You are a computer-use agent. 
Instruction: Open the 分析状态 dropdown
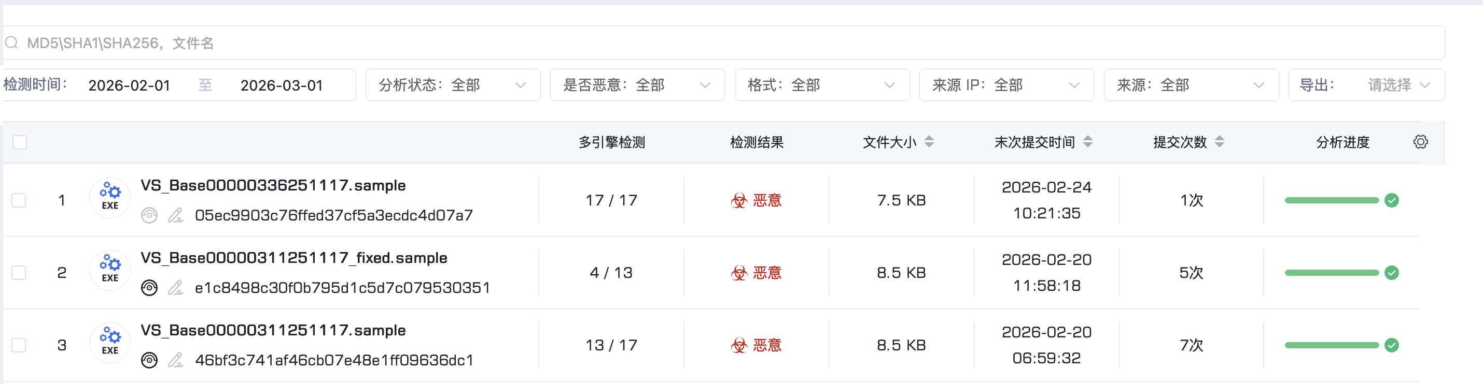(x=453, y=85)
